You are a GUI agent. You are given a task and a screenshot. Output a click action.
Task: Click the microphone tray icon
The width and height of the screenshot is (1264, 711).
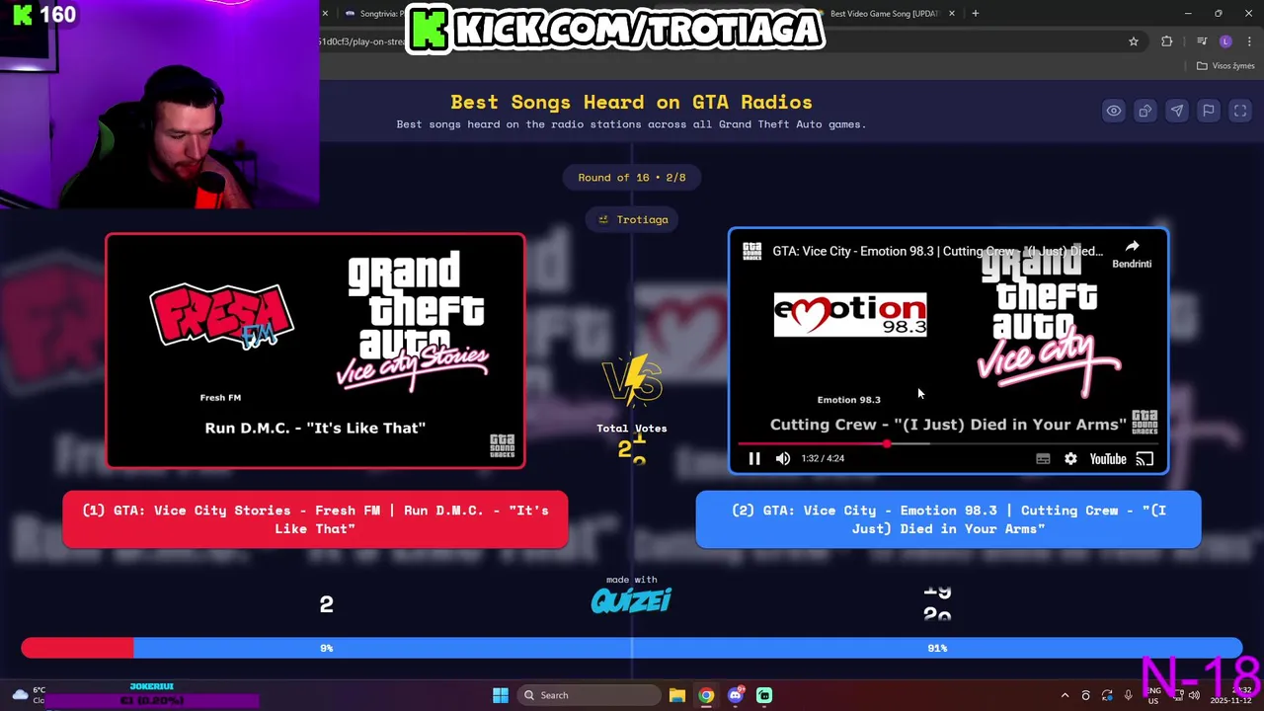1128,695
